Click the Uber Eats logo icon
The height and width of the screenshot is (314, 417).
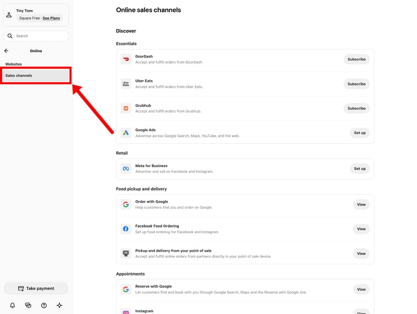(126, 84)
